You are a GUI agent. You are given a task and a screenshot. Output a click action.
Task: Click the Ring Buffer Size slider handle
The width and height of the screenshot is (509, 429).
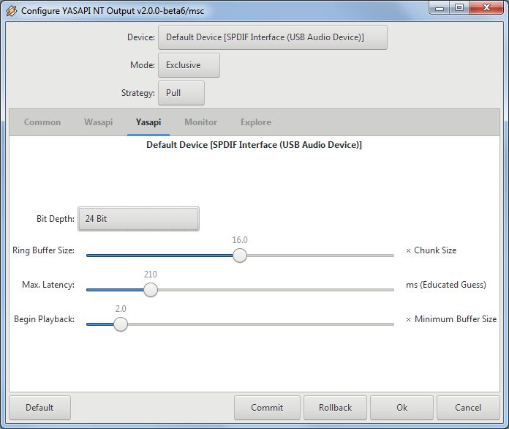(x=239, y=255)
